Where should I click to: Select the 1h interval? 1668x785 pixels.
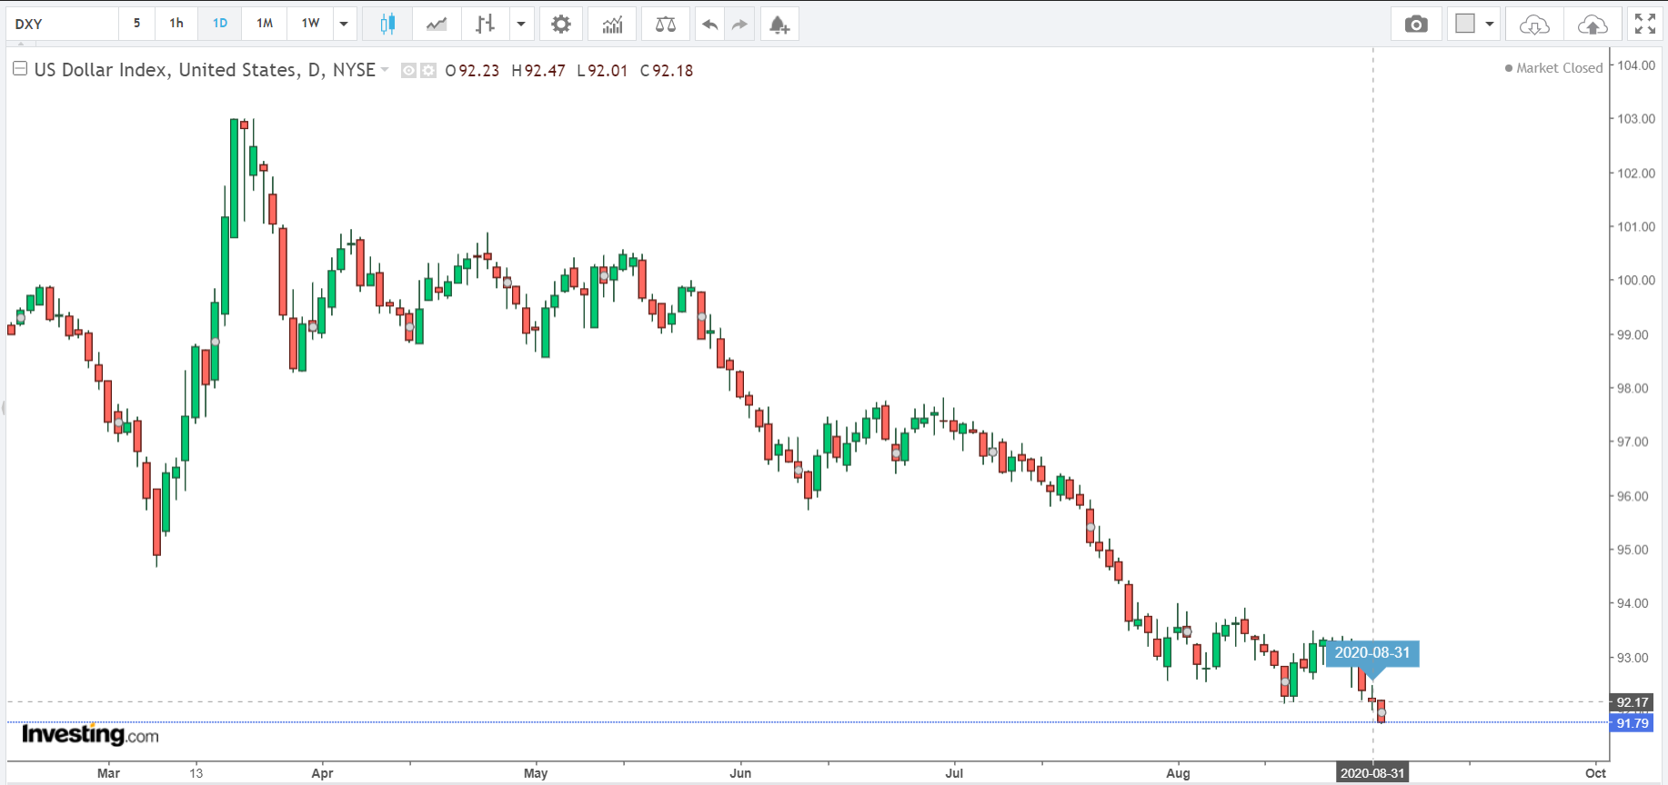176,24
